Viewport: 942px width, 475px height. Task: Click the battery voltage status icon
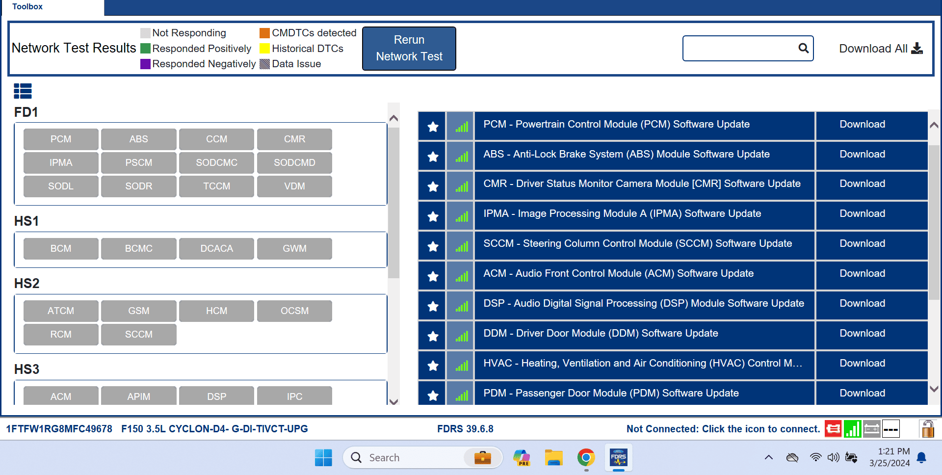(871, 429)
